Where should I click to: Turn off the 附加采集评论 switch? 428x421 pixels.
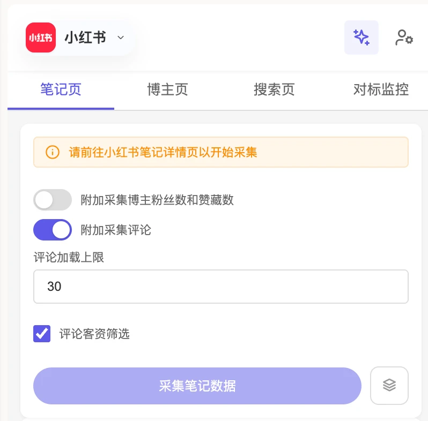click(x=53, y=230)
